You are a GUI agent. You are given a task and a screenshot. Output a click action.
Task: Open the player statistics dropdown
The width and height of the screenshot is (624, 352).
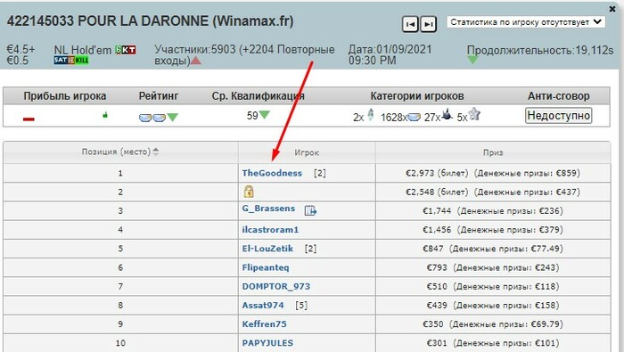coord(526,22)
